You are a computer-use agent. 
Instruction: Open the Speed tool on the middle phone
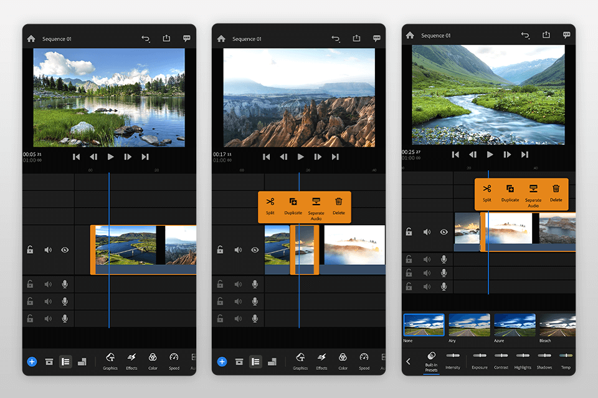pos(364,361)
